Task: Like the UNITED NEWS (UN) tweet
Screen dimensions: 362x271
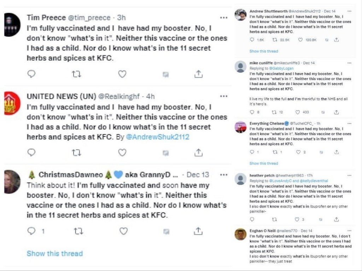Action: coord(122,152)
